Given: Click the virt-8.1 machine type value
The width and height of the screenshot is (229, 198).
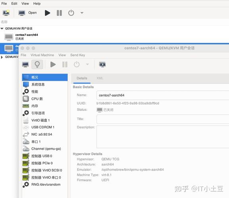Looking at the screenshot, I should tap(106, 175).
